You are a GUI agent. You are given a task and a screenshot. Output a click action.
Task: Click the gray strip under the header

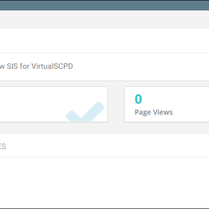coord(104,19)
